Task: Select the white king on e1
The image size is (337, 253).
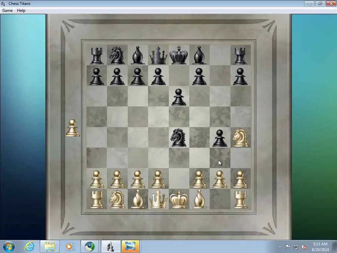Action: pyautogui.click(x=179, y=199)
